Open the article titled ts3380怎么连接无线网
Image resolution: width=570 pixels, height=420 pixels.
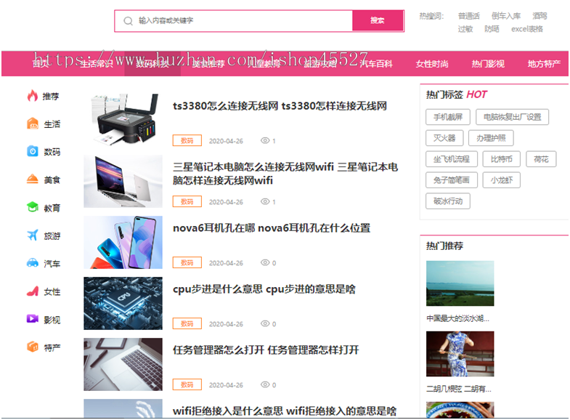pyautogui.click(x=280, y=106)
